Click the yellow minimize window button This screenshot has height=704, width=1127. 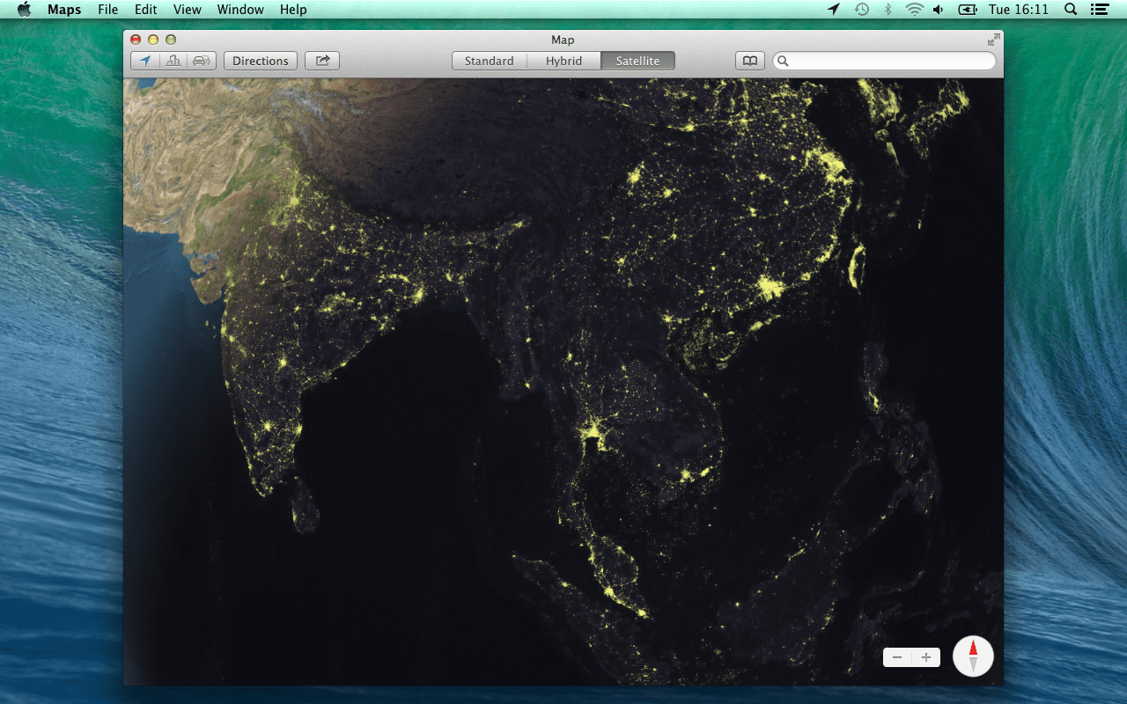coord(153,40)
